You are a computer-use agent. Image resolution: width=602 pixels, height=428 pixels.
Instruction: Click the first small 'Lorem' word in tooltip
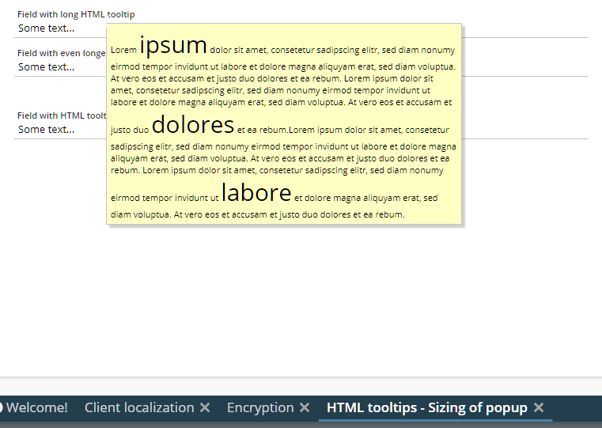[123, 50]
